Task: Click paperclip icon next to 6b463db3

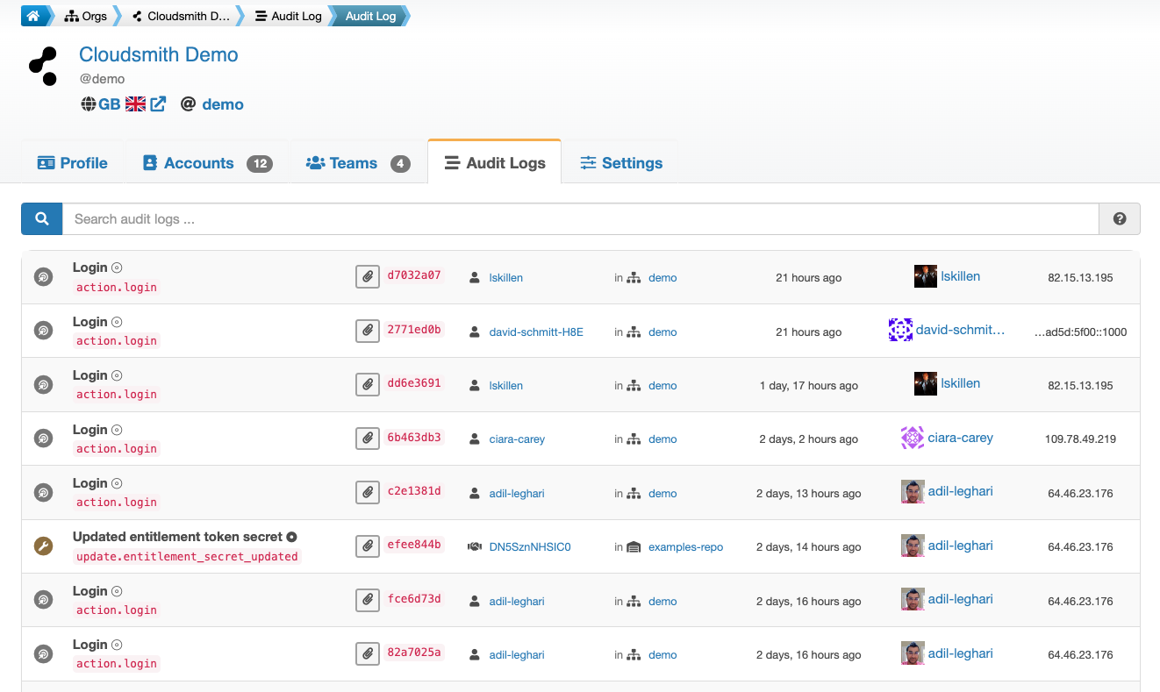Action: point(367,439)
